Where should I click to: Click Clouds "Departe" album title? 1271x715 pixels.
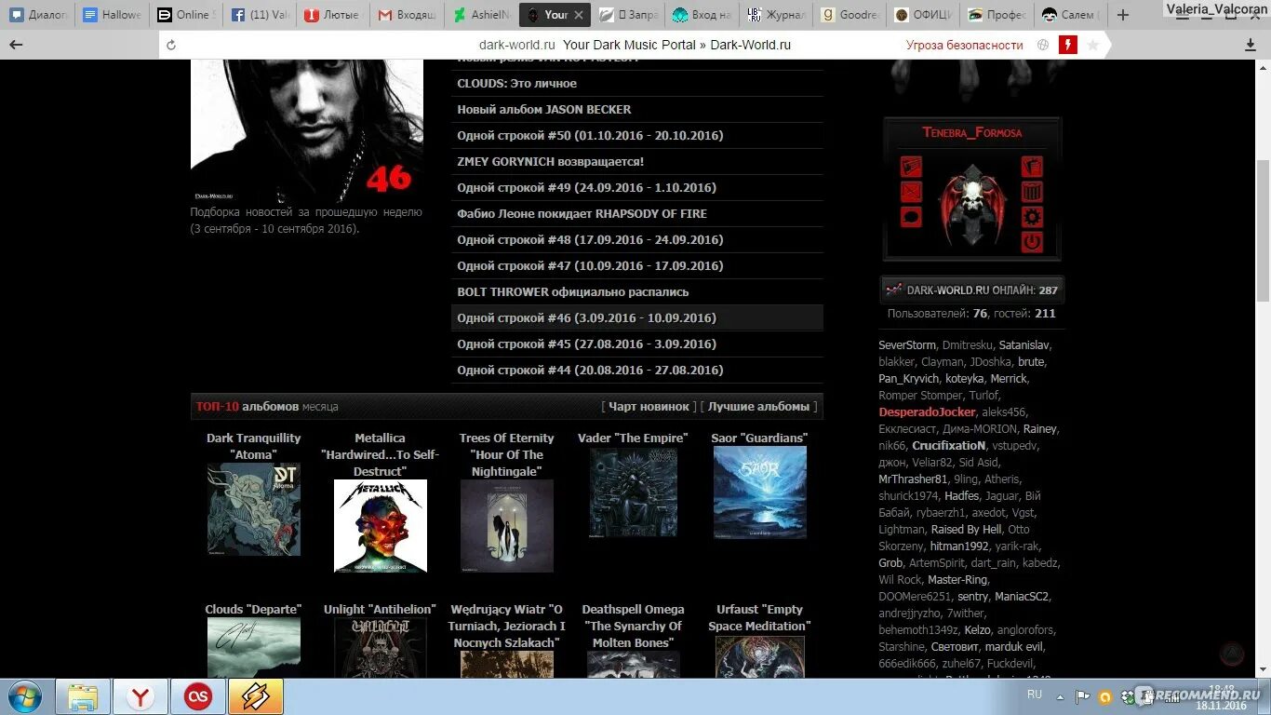pos(254,609)
